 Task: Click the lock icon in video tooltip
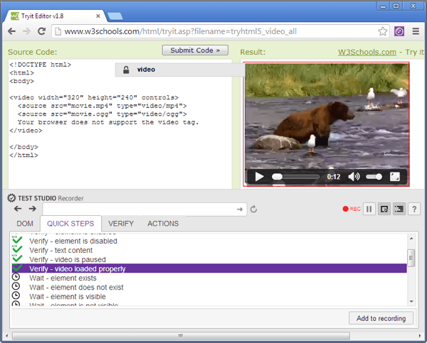pos(126,70)
